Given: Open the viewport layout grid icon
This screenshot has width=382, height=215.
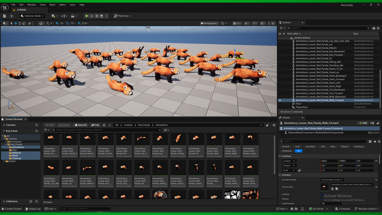Looking at the screenshot, I should (x=273, y=23).
